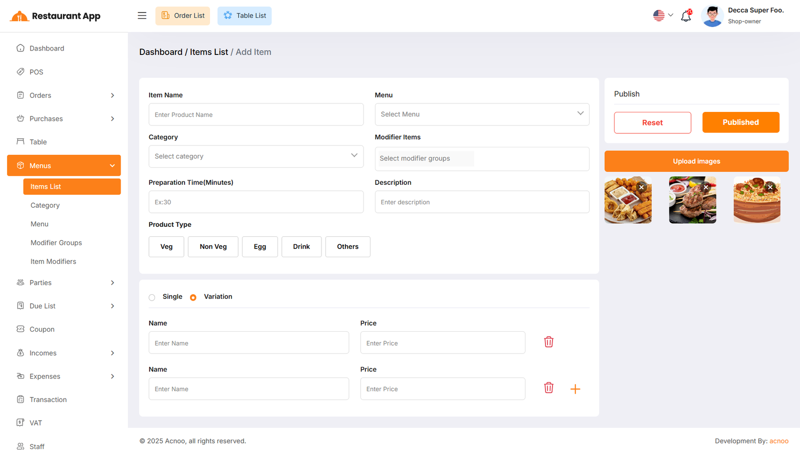This screenshot has height=454, width=800.
Task: Choose Non Veg product type
Action: click(x=213, y=247)
